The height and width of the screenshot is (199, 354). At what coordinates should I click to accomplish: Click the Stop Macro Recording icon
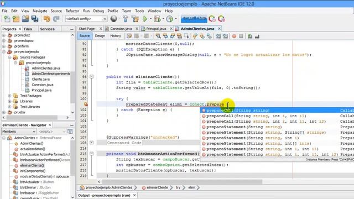[x=241, y=36]
